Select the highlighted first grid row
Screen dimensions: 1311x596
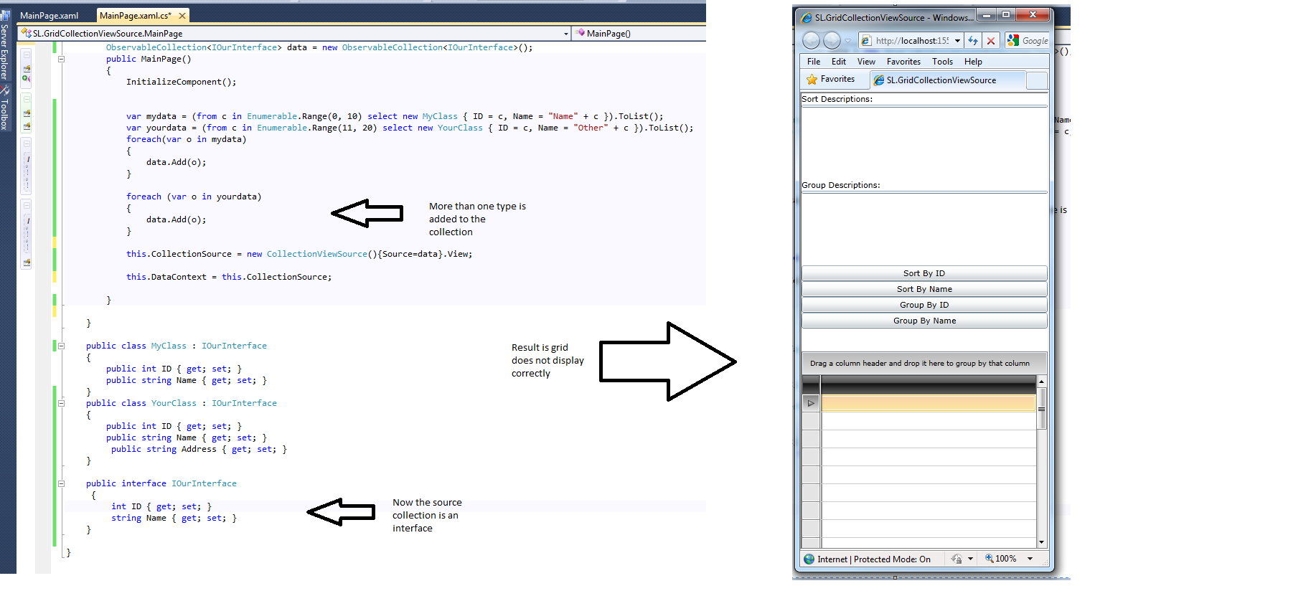(x=929, y=403)
